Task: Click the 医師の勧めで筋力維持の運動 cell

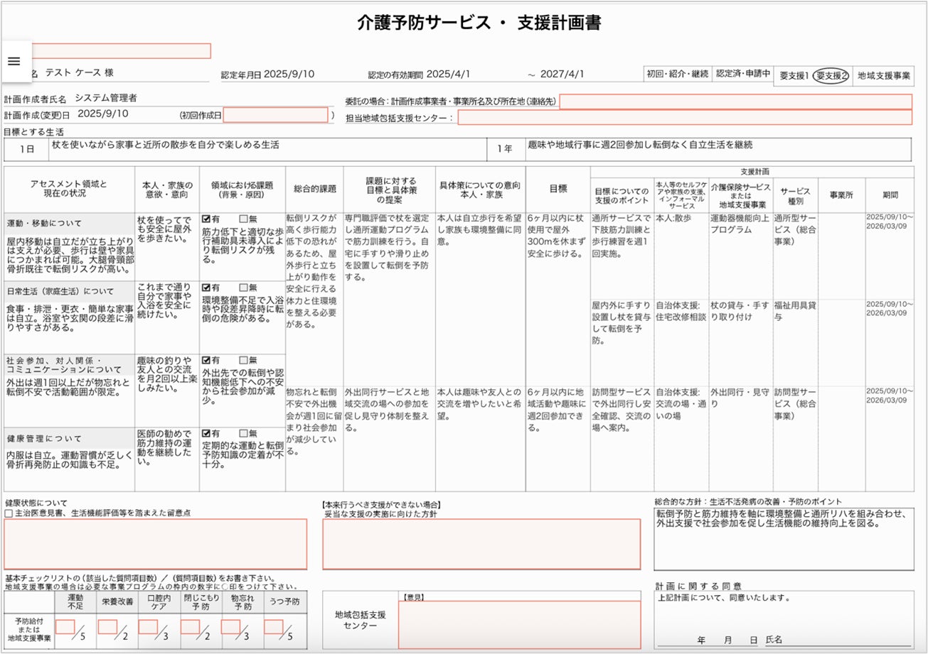Action: click(165, 447)
